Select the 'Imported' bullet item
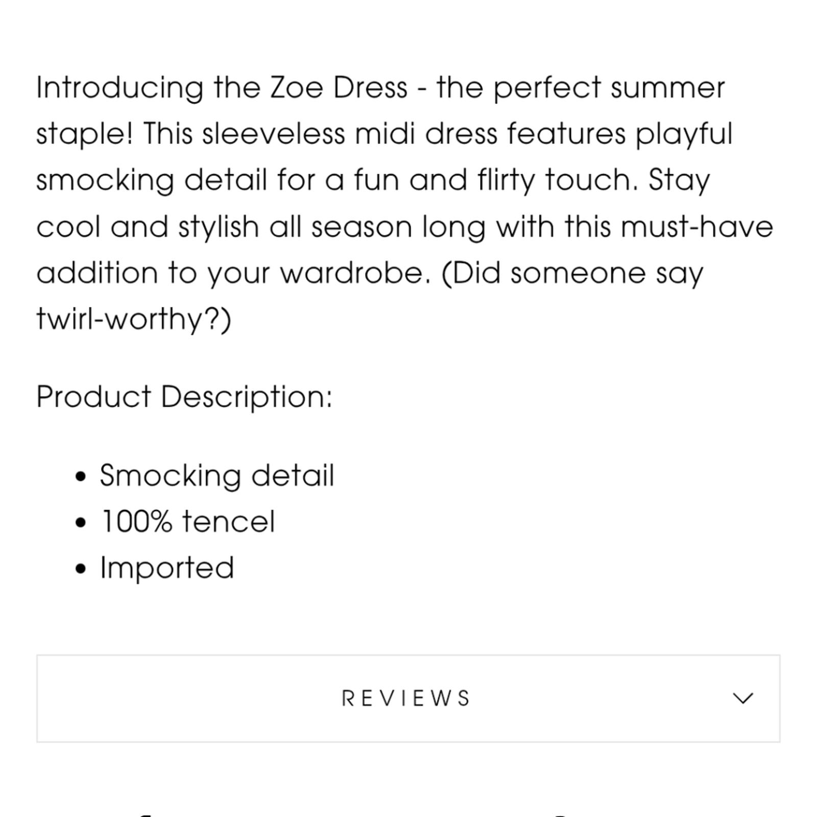The height and width of the screenshot is (817, 817). pyautogui.click(x=167, y=568)
